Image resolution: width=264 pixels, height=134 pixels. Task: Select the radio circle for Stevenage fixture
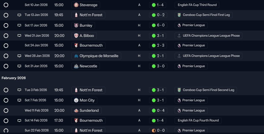click(6, 5)
